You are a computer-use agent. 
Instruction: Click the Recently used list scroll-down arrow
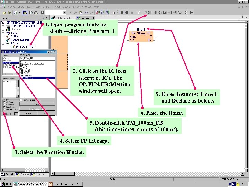point(17,96)
